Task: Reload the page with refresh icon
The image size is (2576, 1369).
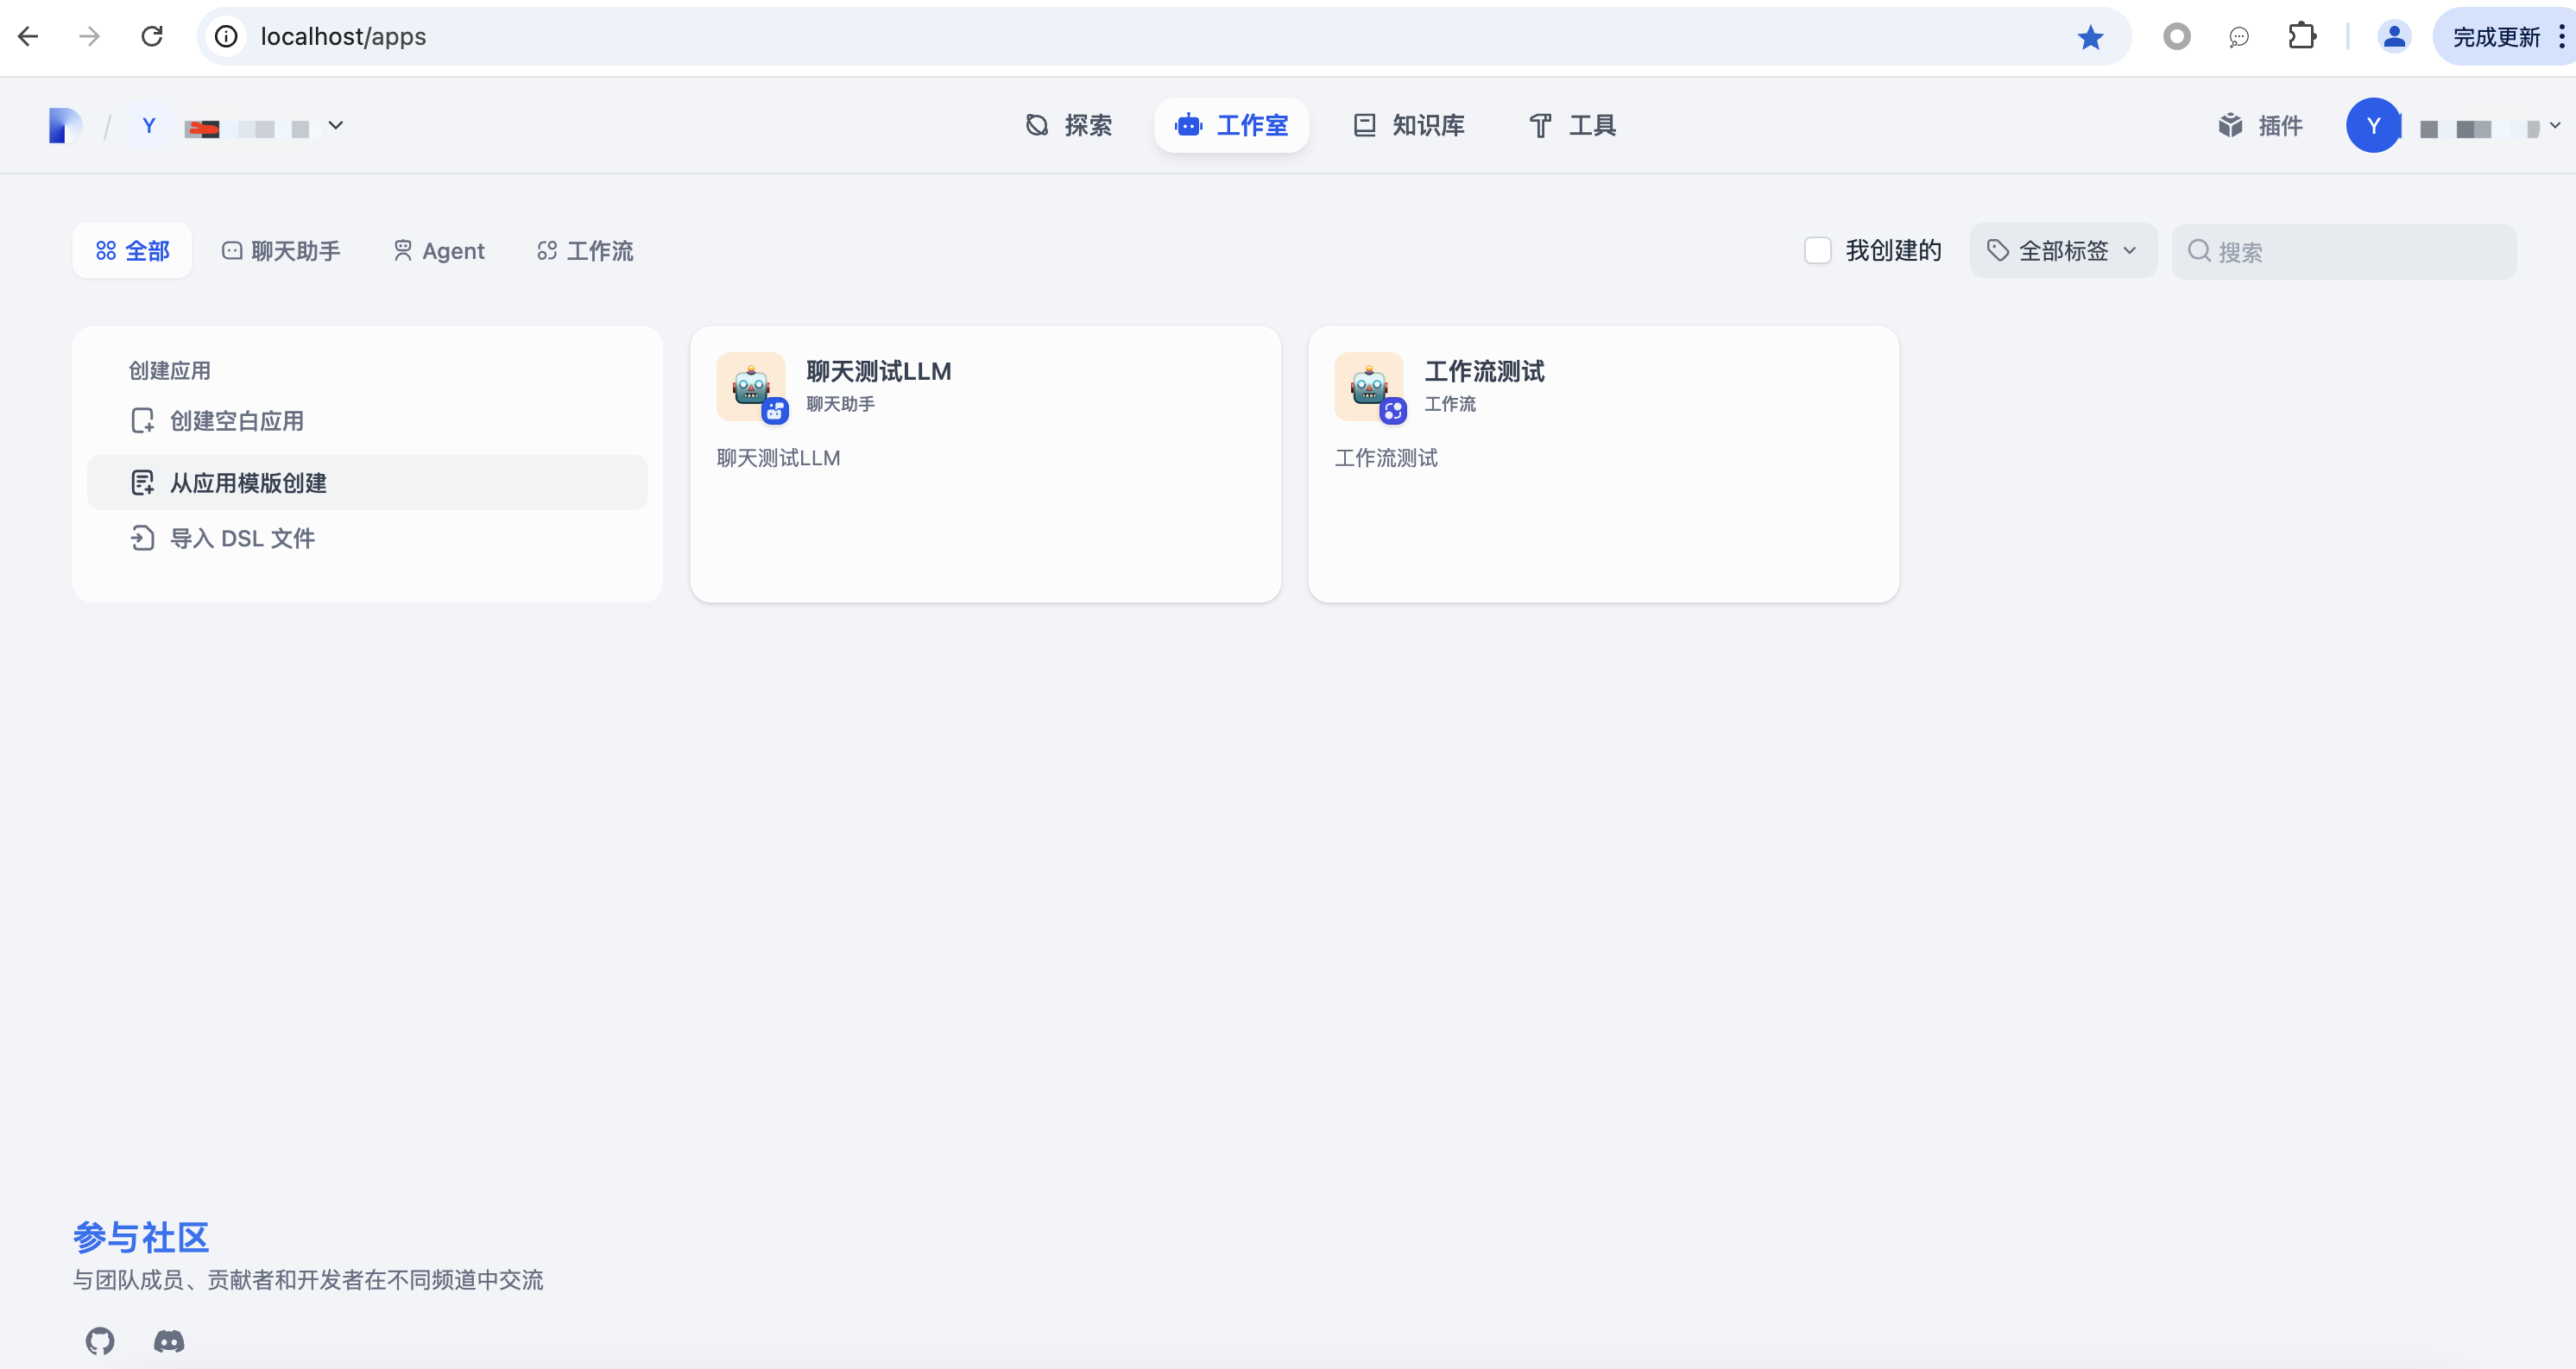Action: pos(152,37)
